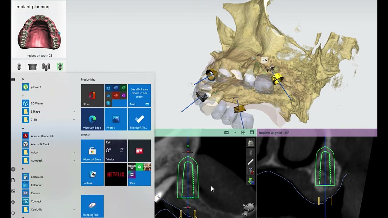The image size is (388, 218).
Task: Select the green highlighted implant safety icon
Action: pyautogui.click(x=60, y=67)
